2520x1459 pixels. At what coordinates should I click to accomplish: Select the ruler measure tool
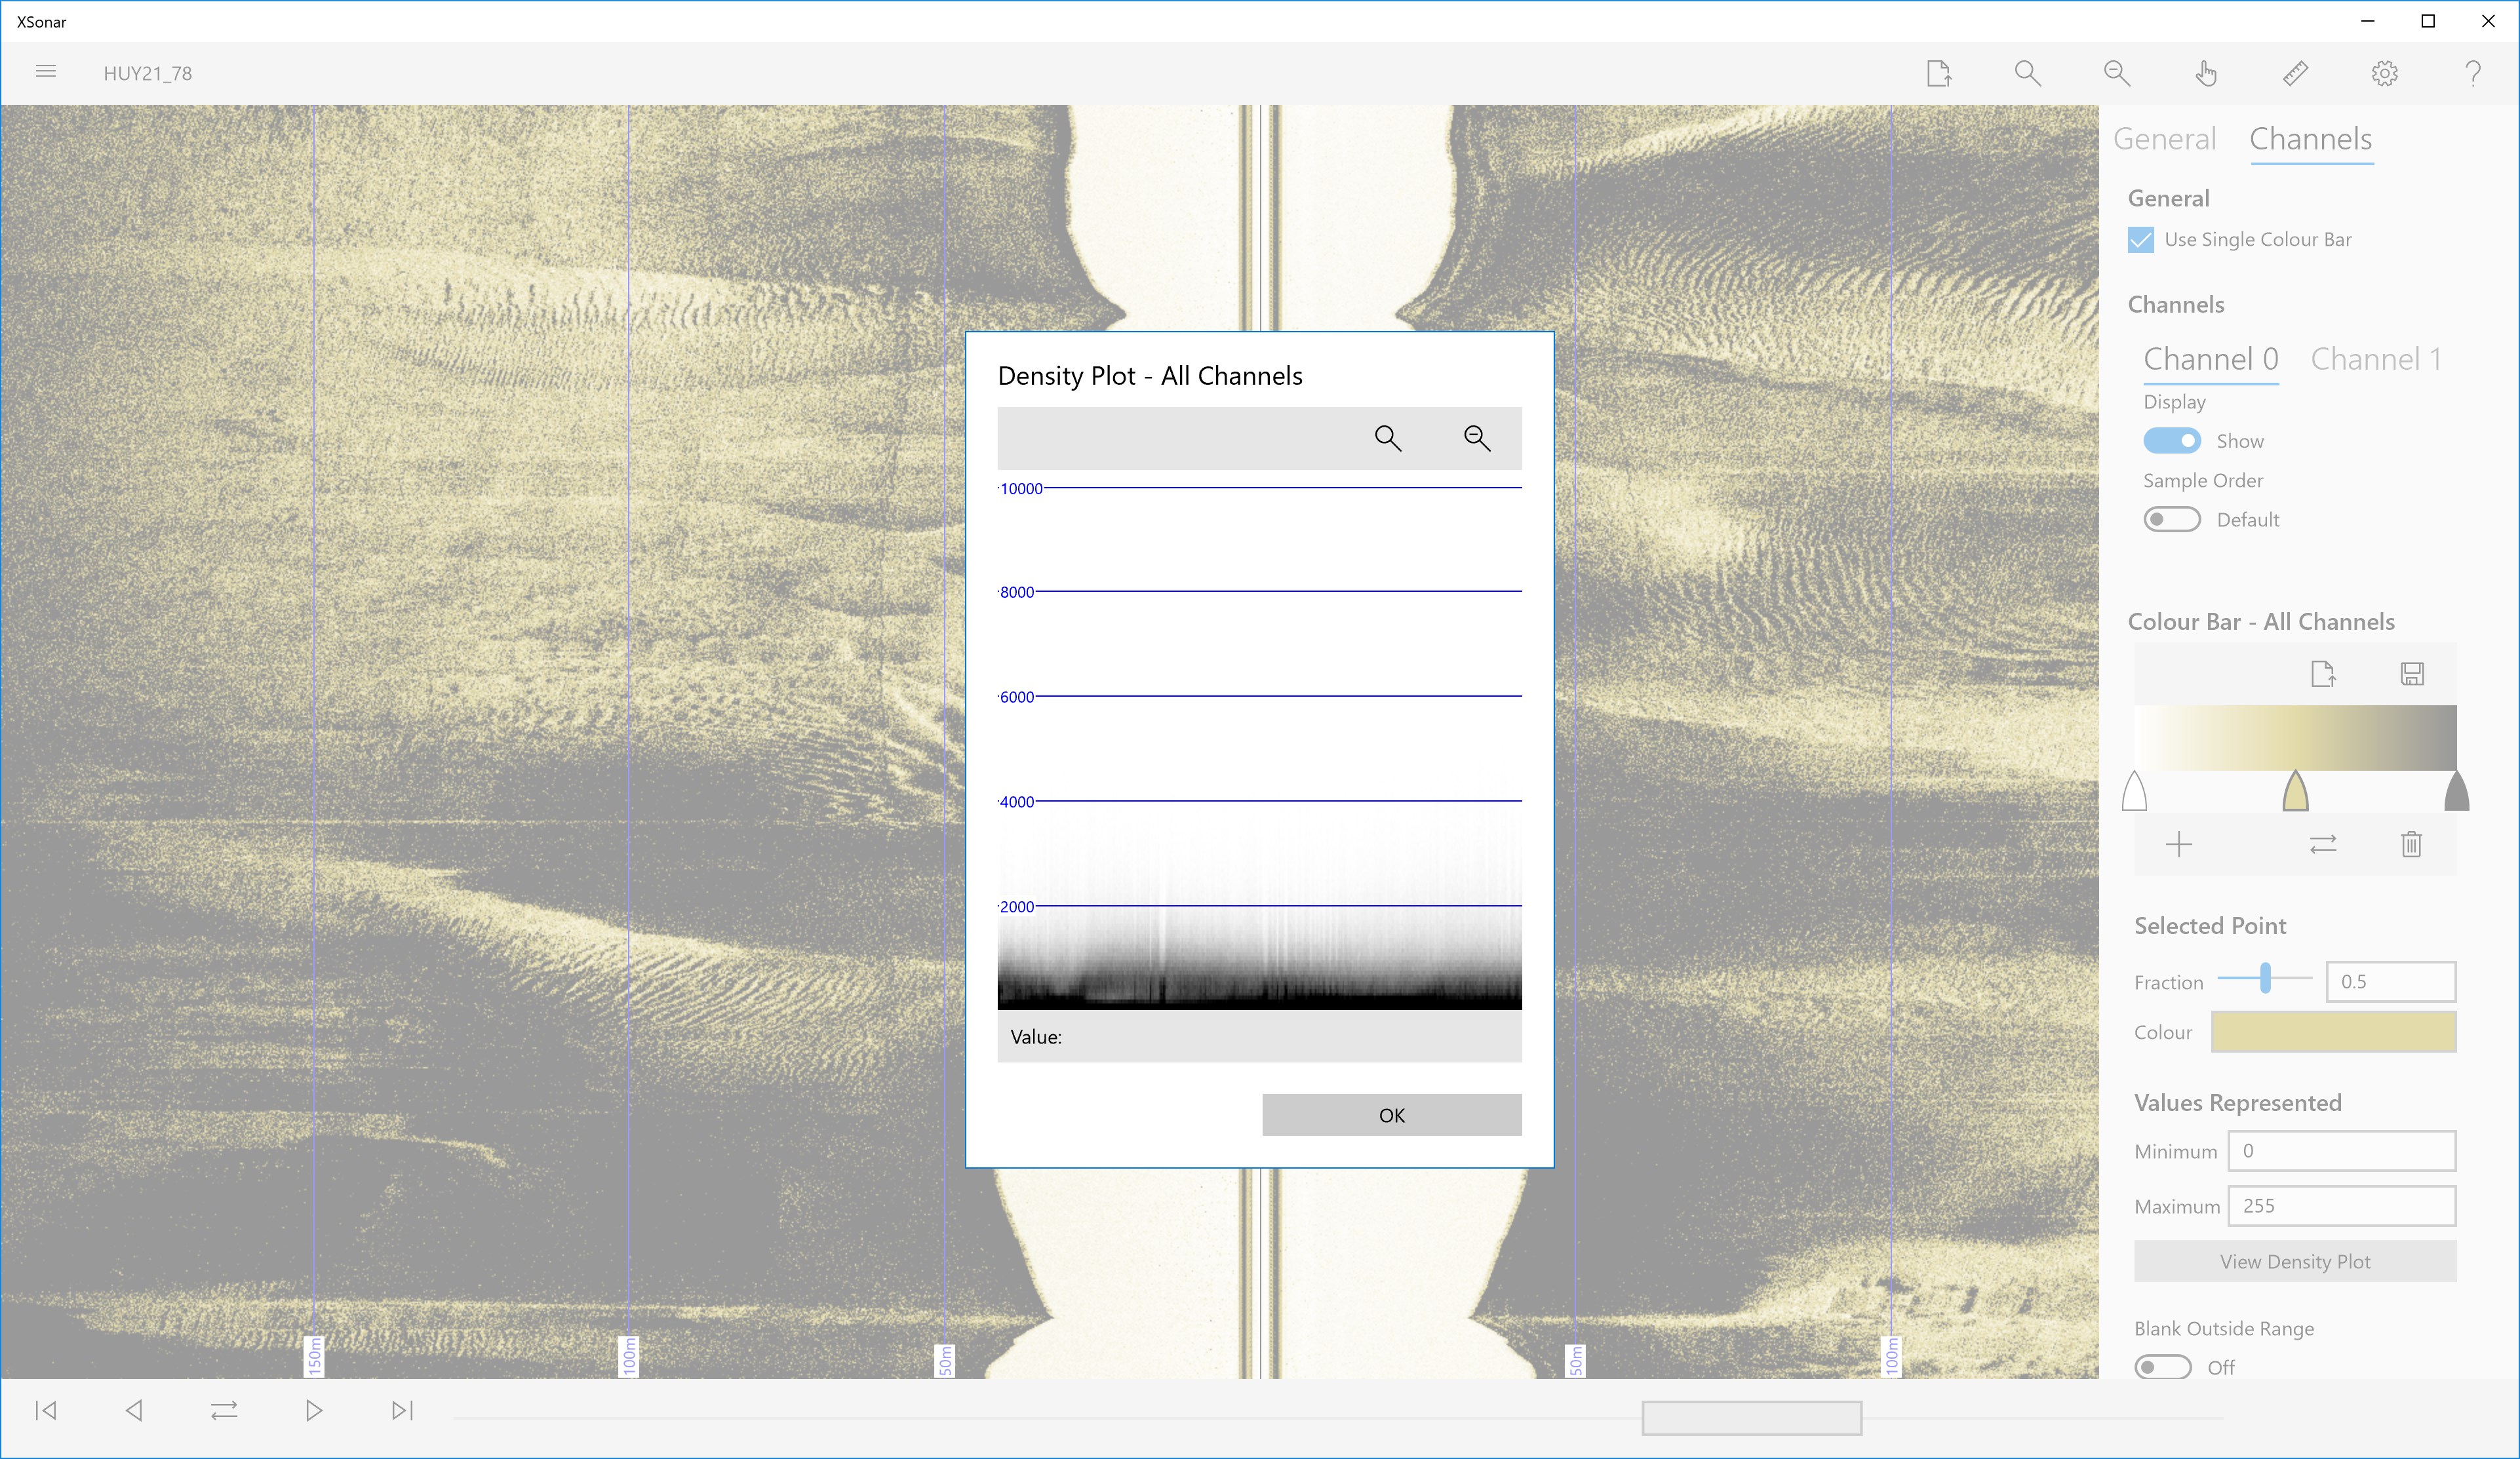coord(2295,73)
